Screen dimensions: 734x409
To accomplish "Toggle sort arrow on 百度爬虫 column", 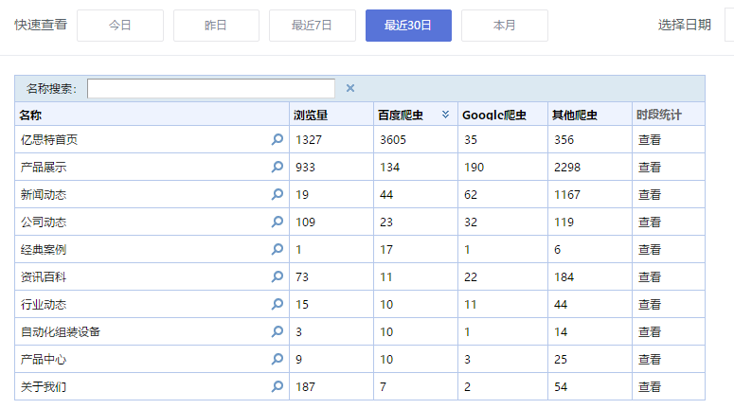I will (445, 115).
